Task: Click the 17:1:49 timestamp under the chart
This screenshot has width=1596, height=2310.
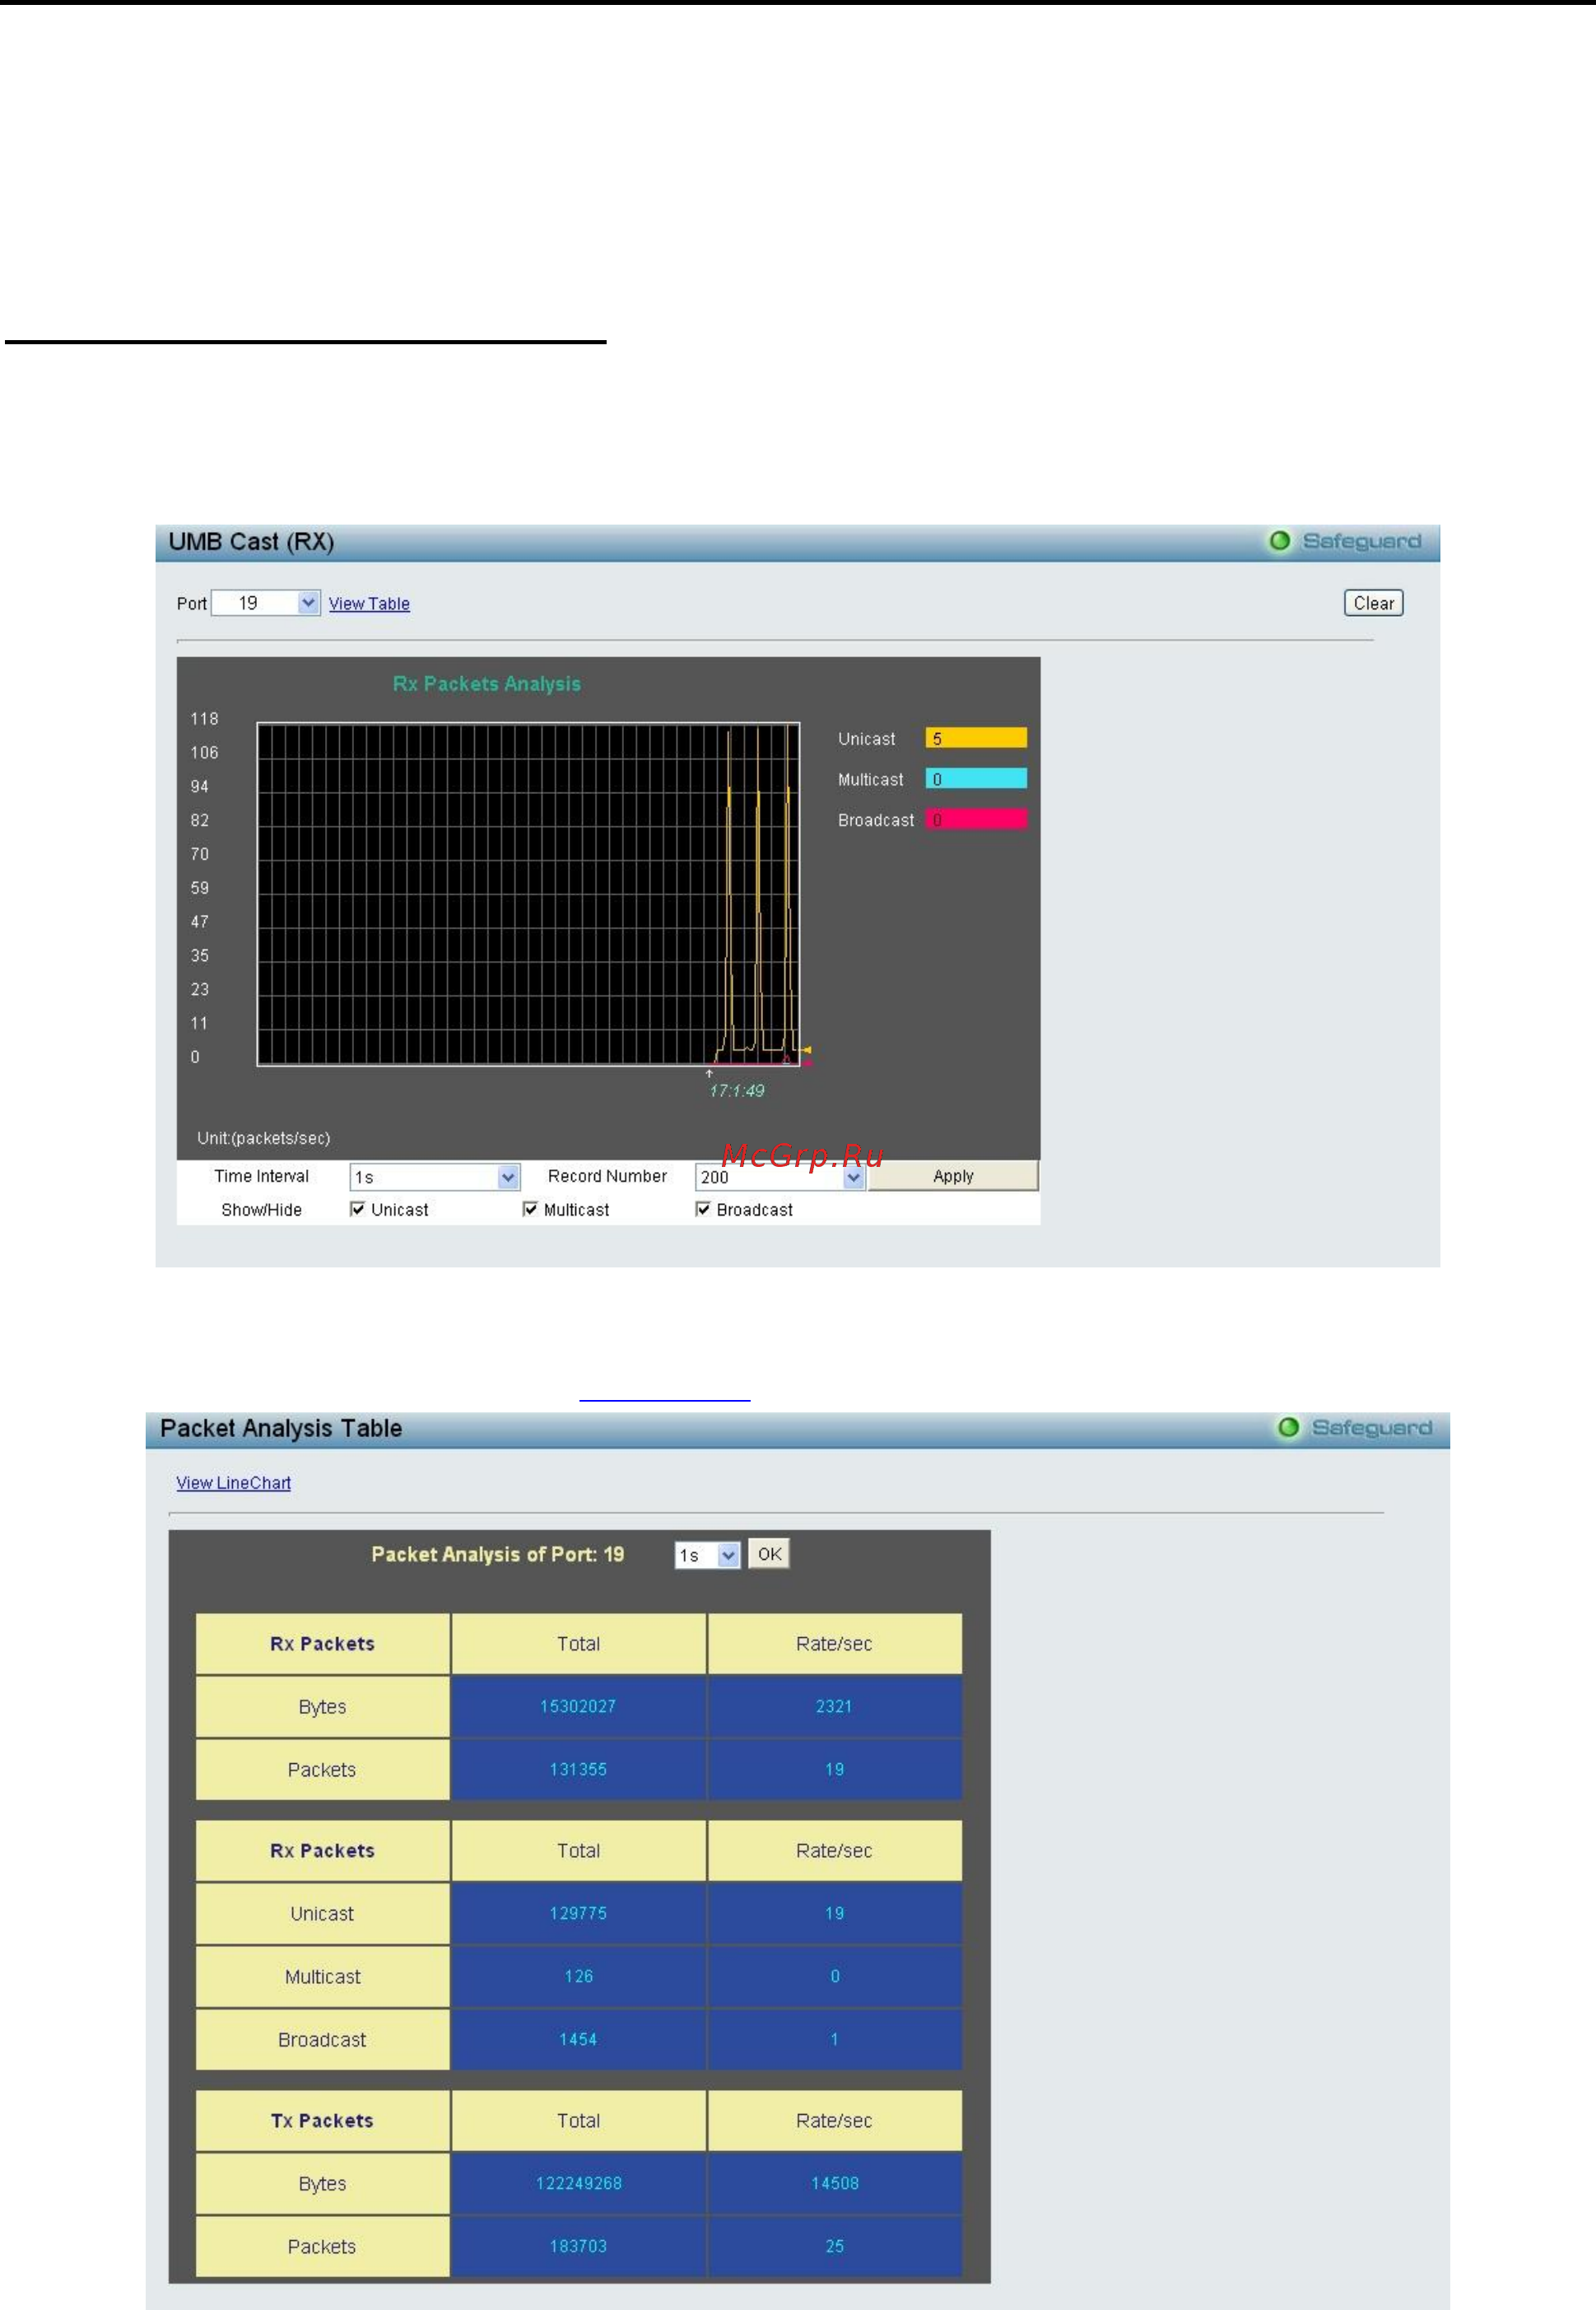Action: tap(737, 1090)
